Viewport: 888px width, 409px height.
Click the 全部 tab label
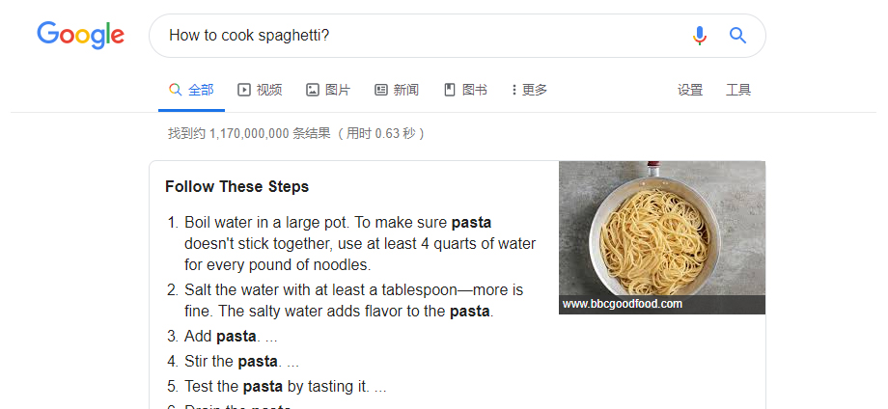coord(201,90)
